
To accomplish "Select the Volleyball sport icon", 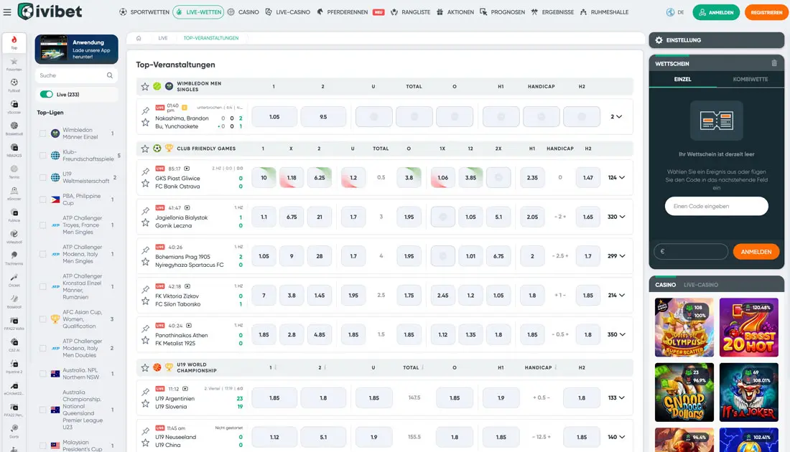I will pyautogui.click(x=14, y=237).
